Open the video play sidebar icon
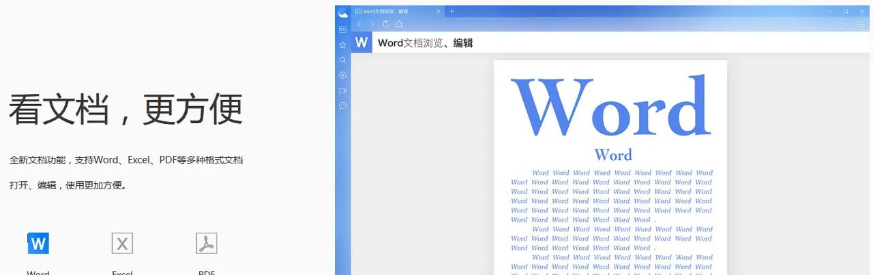Screen dimensions: 873x275 tap(343, 75)
